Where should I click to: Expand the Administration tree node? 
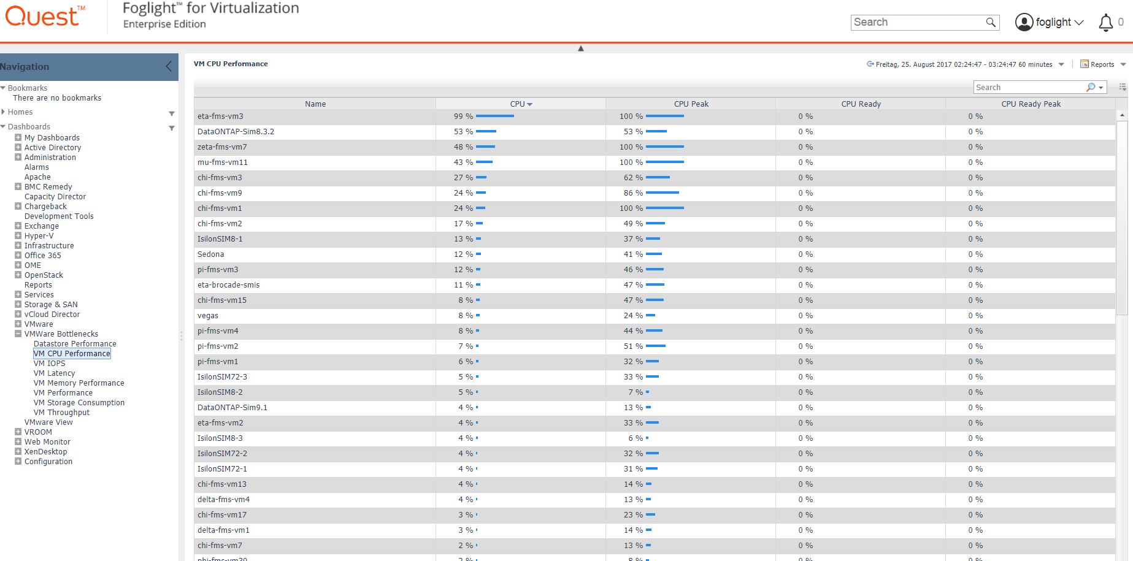[x=18, y=157]
